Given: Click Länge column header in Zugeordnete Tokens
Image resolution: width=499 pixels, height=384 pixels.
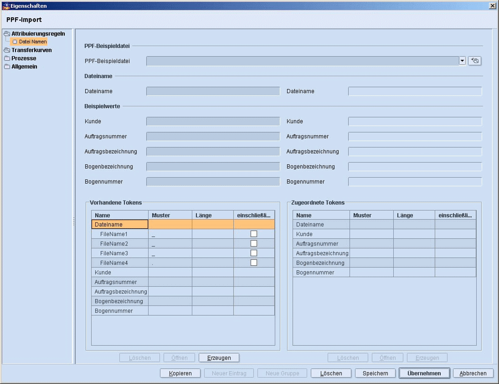Looking at the screenshot, I should 414,215.
